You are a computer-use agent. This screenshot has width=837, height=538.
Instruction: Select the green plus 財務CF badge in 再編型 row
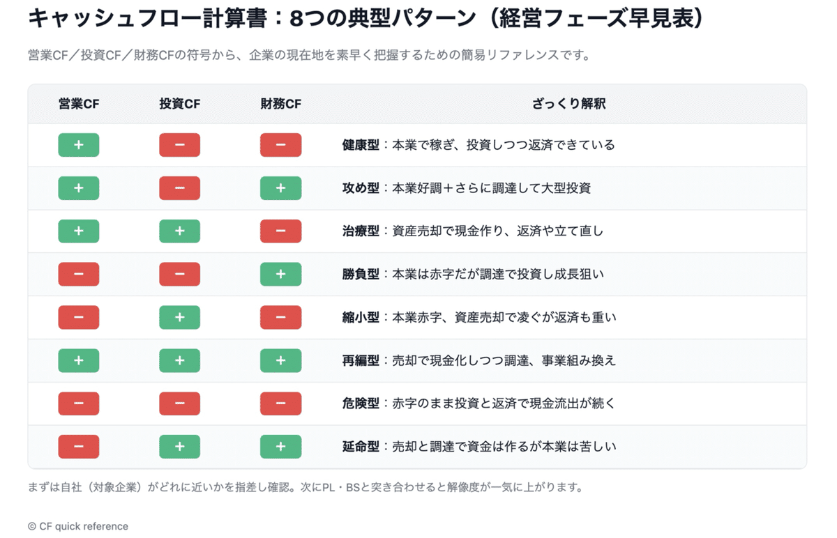pyautogui.click(x=280, y=360)
